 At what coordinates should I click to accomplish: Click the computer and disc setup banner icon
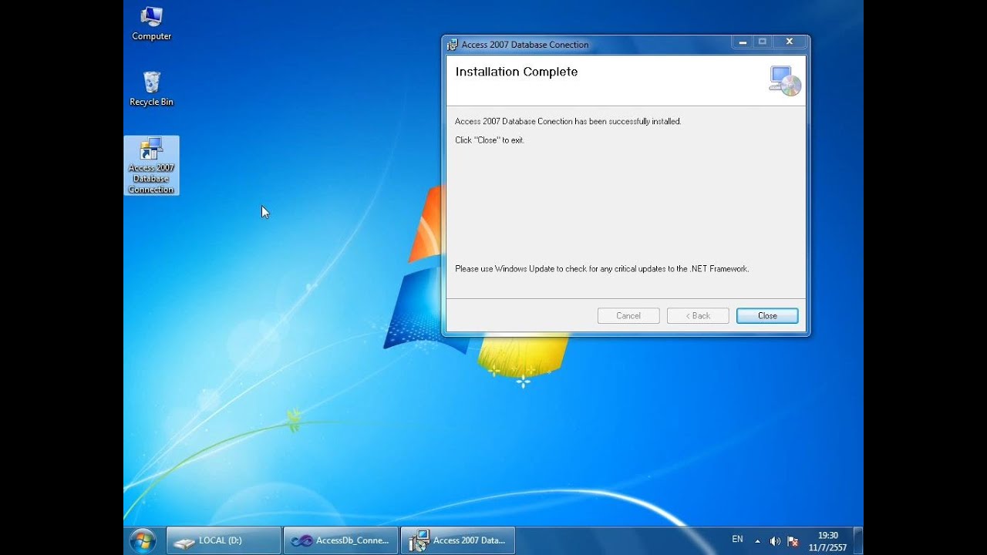[785, 80]
